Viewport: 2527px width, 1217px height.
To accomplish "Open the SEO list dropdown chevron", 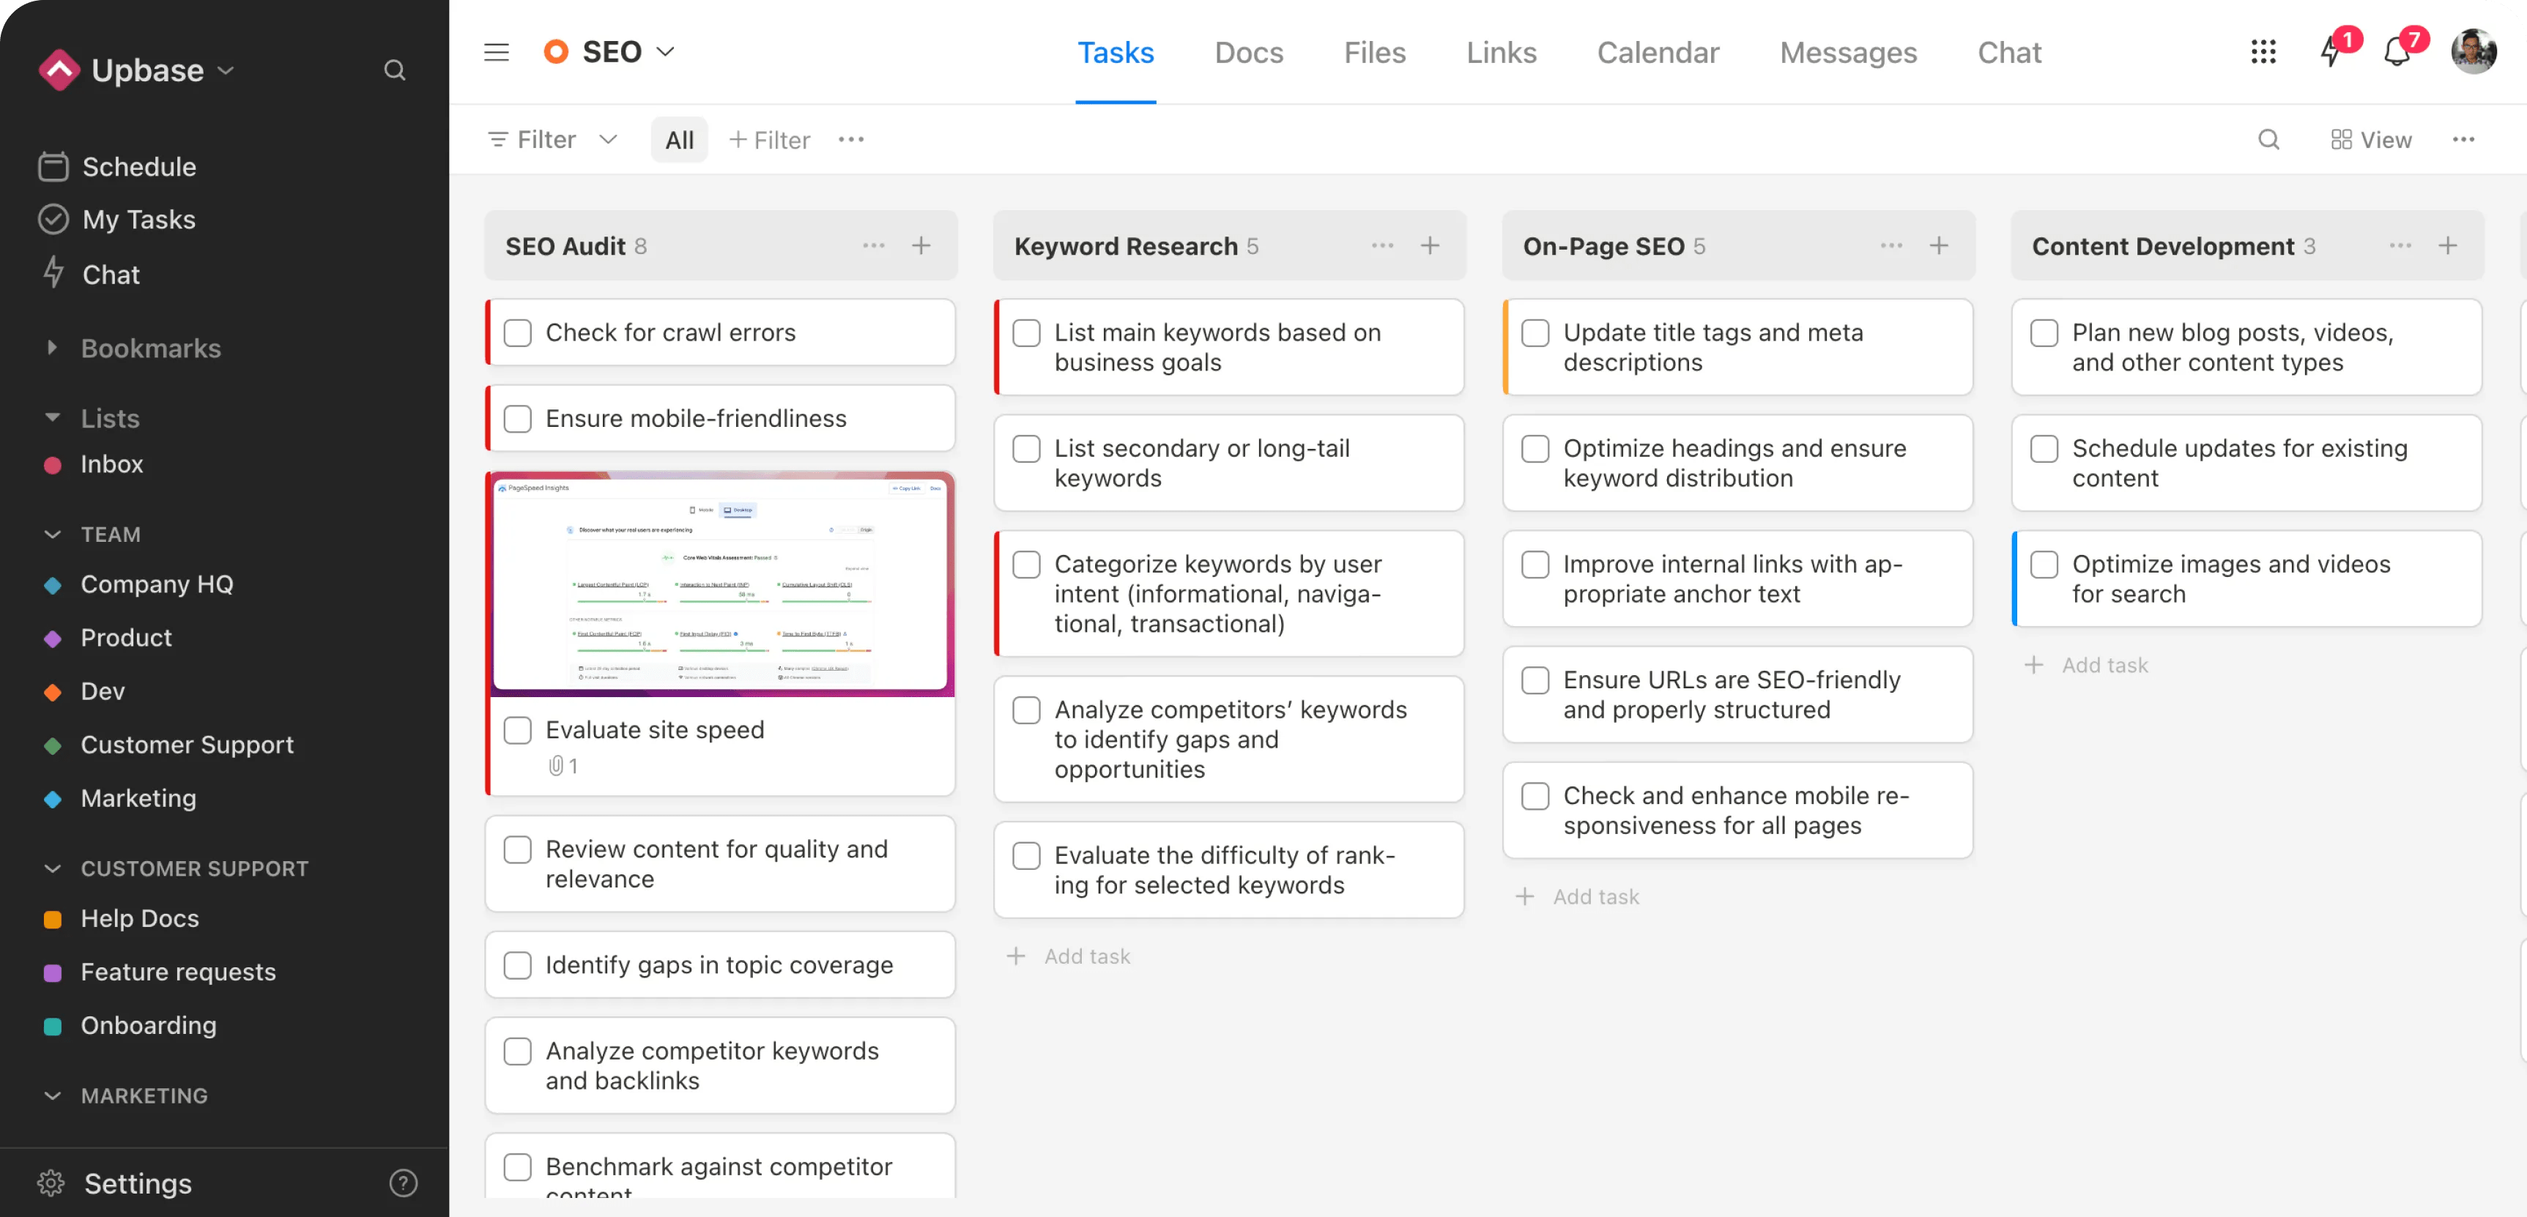I will (665, 52).
